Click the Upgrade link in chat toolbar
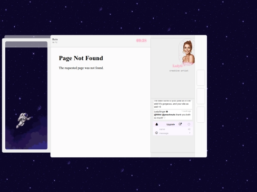257x192 pixels. click(x=170, y=124)
